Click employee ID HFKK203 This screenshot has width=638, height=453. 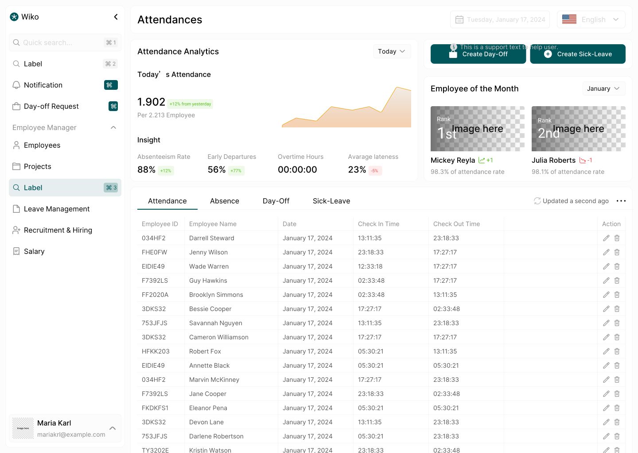[156, 351]
